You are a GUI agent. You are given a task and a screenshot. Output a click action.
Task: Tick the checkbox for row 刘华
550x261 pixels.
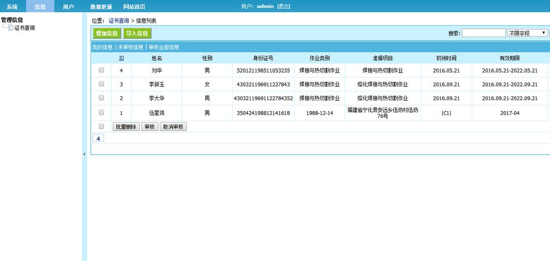101,70
